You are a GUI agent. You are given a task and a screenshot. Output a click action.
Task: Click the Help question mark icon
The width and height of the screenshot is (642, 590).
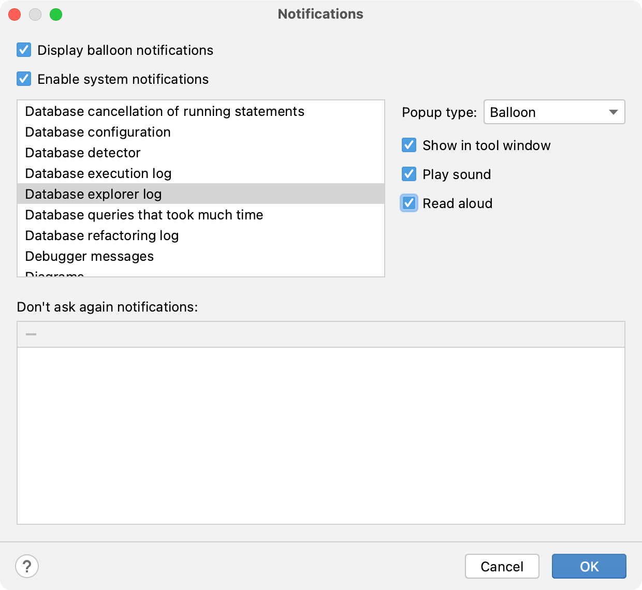click(x=27, y=566)
